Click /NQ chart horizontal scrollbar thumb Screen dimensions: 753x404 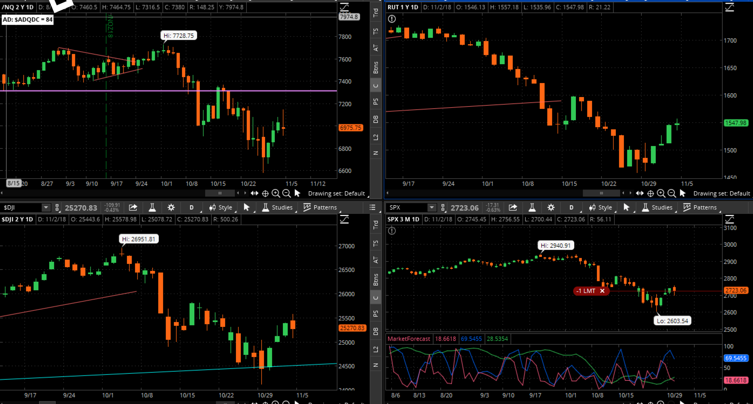[220, 193]
